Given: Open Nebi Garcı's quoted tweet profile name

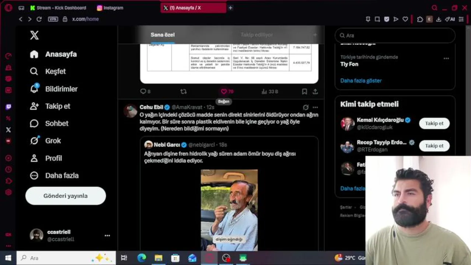Looking at the screenshot, I should [x=167, y=145].
